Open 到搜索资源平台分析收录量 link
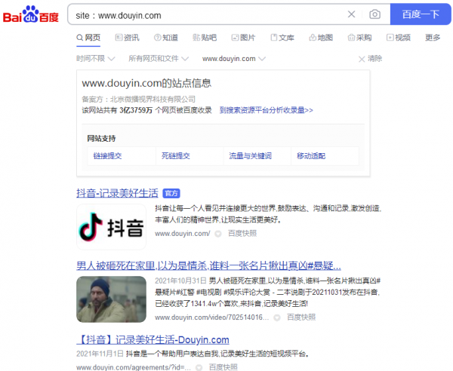Screen dimensions: 453x371 point(266,110)
